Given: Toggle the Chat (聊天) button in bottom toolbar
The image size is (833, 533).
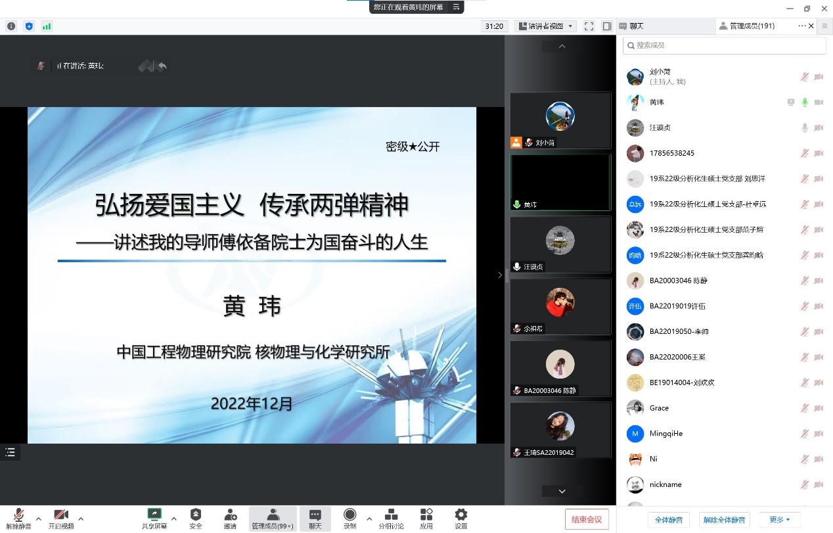Looking at the screenshot, I should click(315, 518).
